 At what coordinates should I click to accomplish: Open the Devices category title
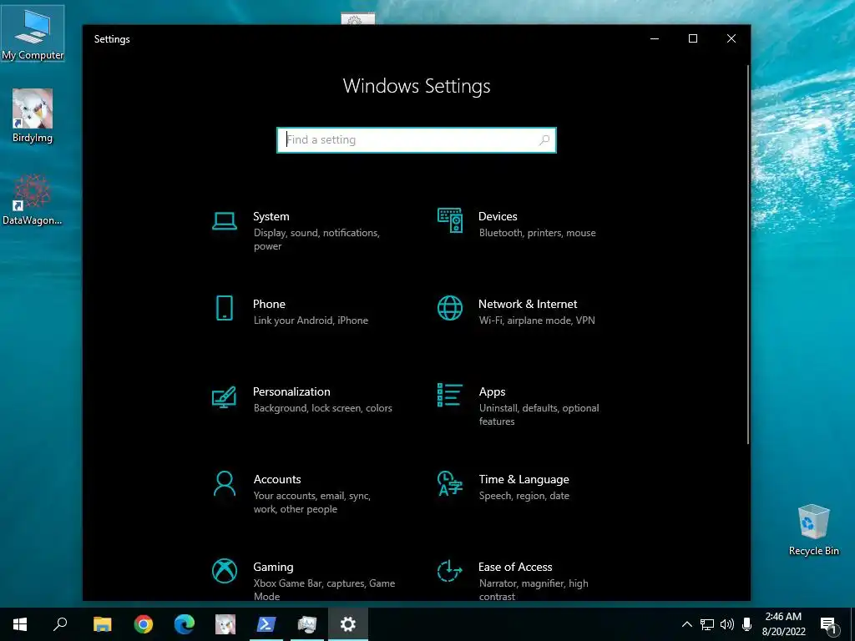click(498, 216)
